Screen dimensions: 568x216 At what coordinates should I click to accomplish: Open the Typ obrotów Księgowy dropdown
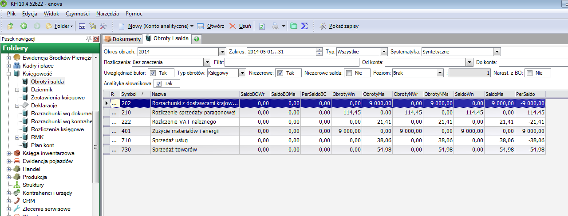(x=242, y=73)
